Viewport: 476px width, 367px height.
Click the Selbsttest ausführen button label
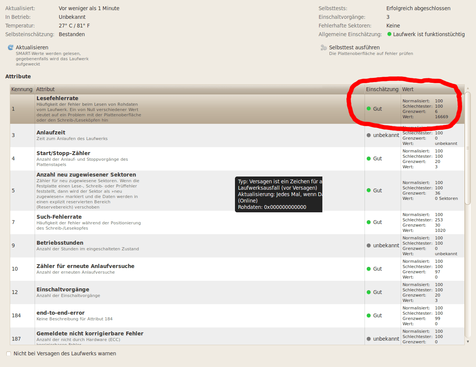[x=354, y=47]
